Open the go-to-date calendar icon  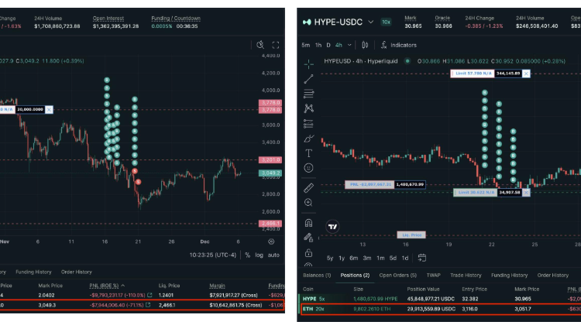click(x=422, y=258)
